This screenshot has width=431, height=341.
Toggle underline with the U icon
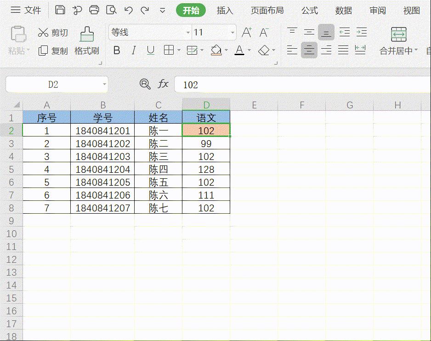[x=150, y=51]
